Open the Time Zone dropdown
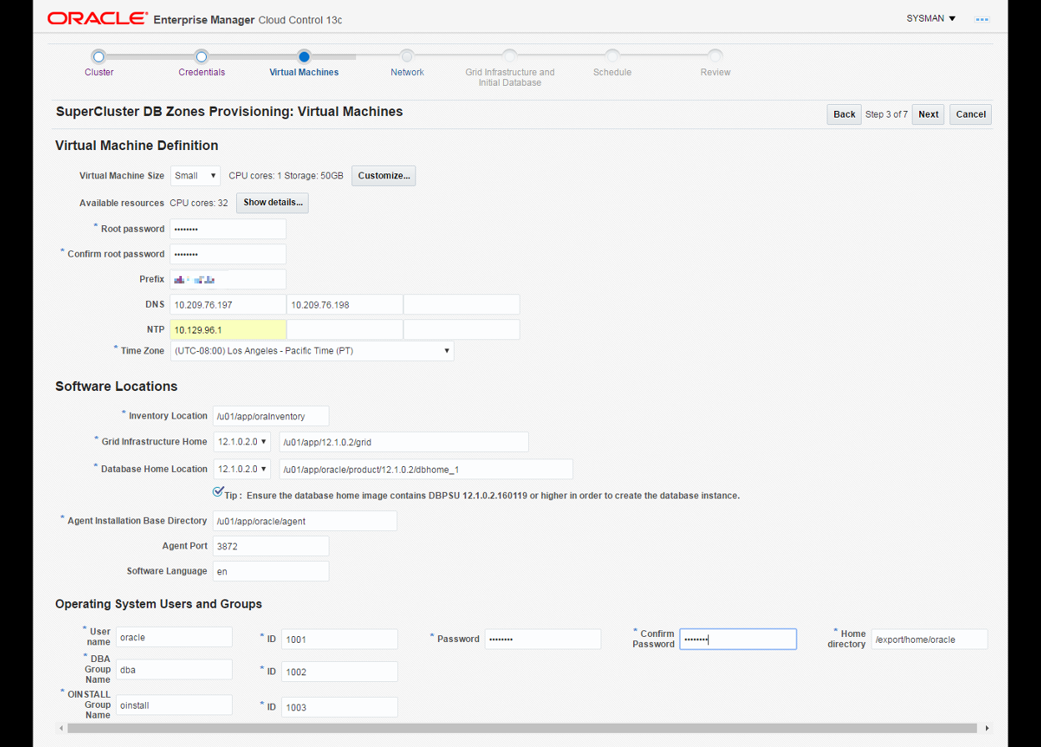Screen dimensions: 1041x747 (312, 351)
